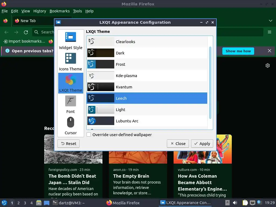Select the Dark theme
276x207 pixels.
pyautogui.click(x=147, y=53)
